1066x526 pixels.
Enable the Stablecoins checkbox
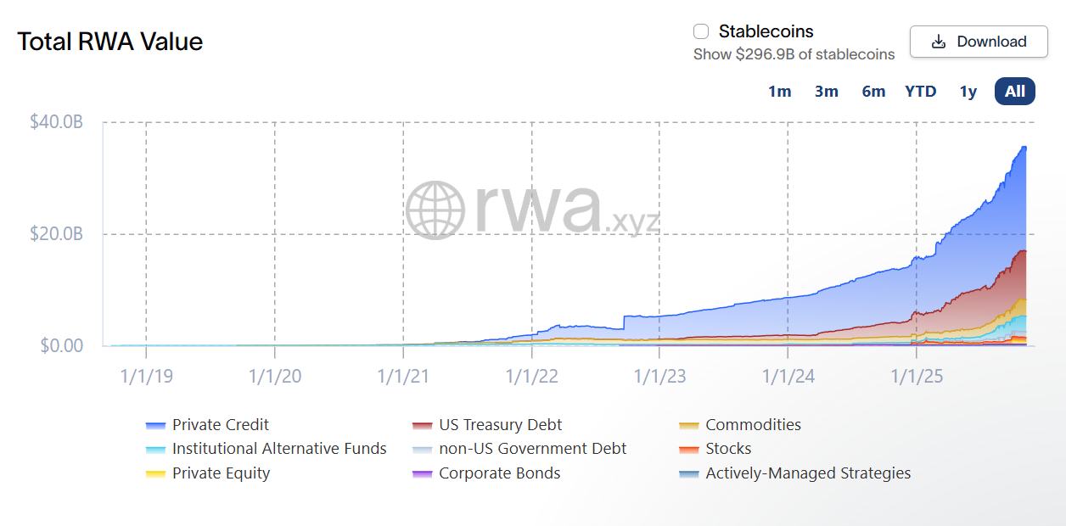[x=701, y=32]
